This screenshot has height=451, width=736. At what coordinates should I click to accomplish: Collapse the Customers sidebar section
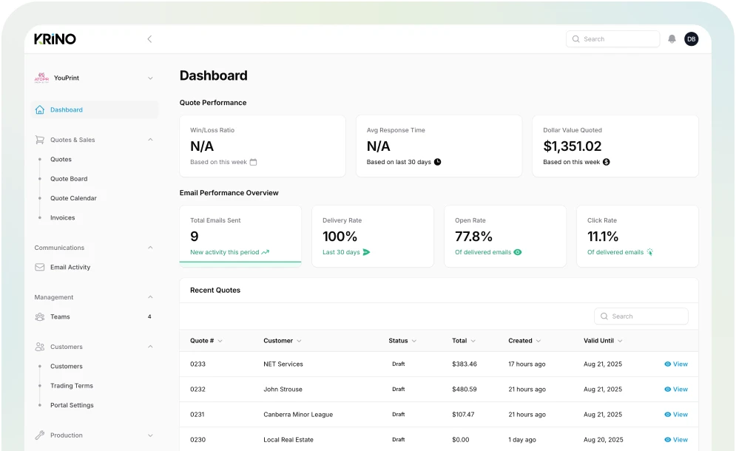point(150,347)
